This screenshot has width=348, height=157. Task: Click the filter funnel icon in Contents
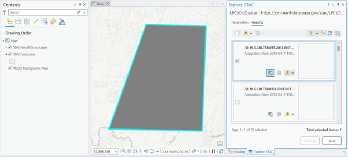4,12
